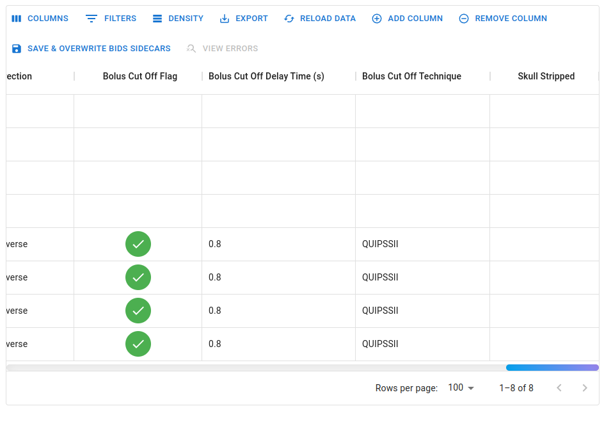
Task: Select 0.8 delay time in fifth row
Action: 214,244
